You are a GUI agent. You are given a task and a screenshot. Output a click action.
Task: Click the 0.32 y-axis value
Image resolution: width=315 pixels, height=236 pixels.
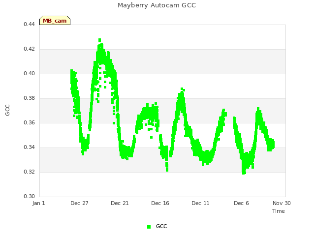30,172
